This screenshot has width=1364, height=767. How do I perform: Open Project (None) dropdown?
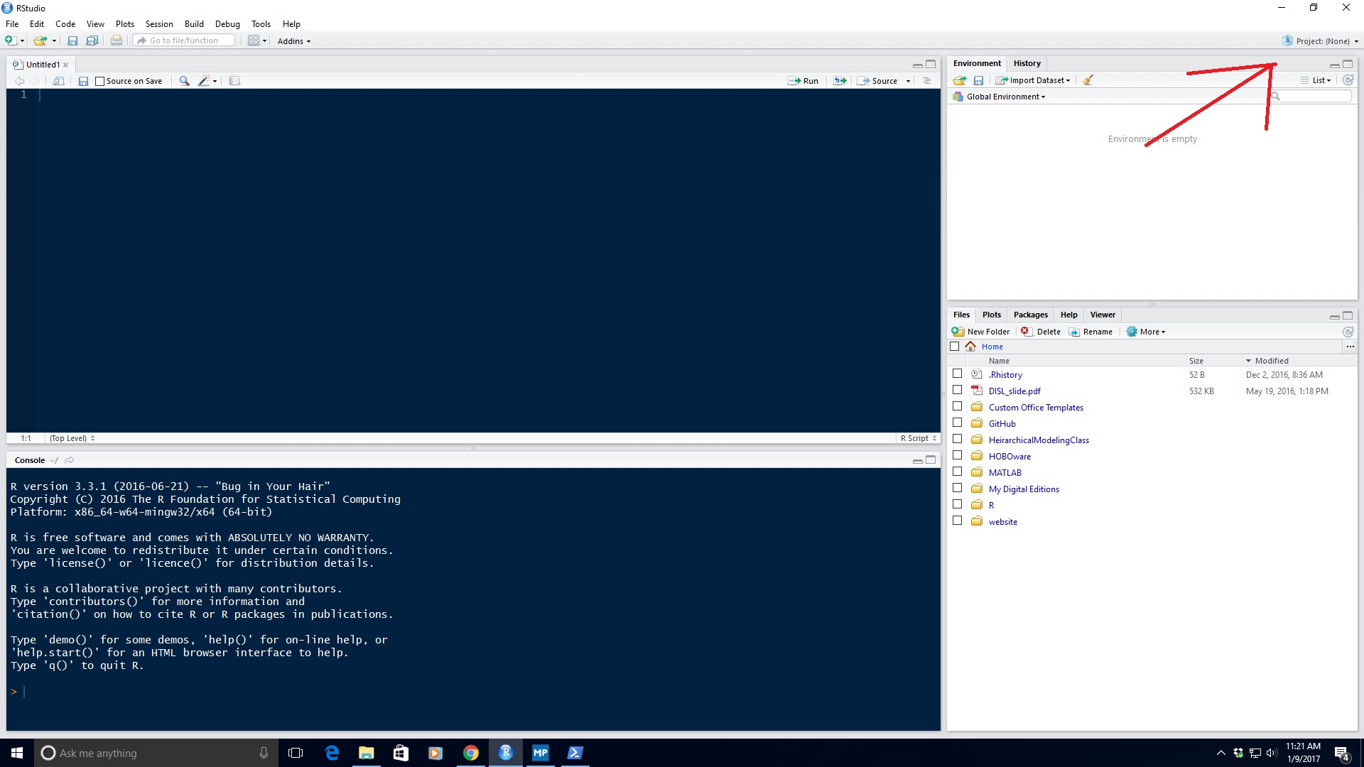[x=1321, y=41]
